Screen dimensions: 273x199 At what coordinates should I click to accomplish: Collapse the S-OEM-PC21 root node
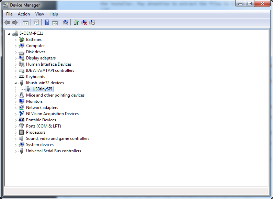point(9,34)
